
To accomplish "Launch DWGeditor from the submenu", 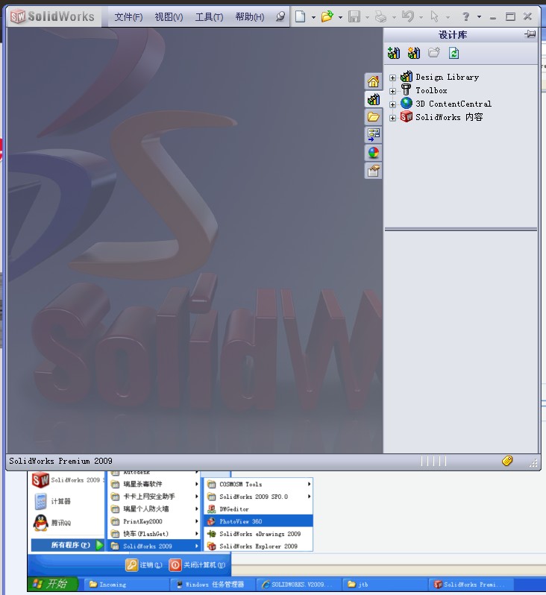I will pos(259,509).
